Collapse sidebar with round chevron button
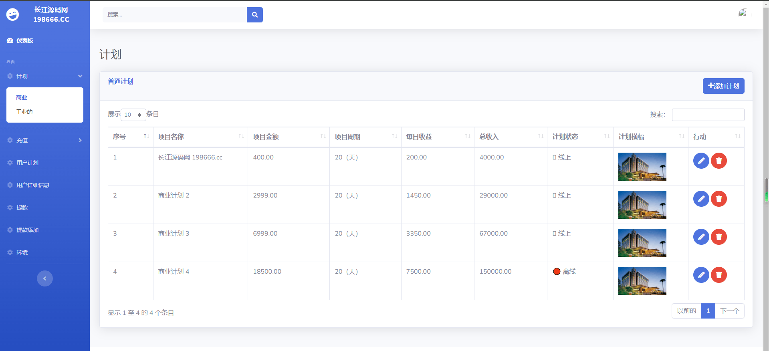The image size is (769, 351). click(45, 278)
